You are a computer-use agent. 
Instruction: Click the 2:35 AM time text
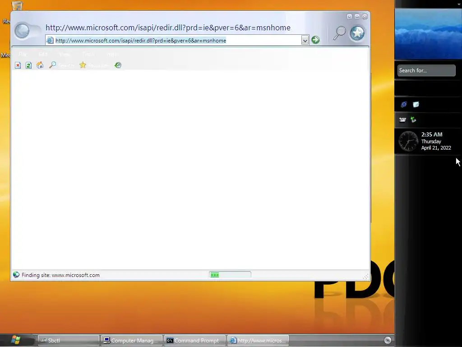[x=432, y=135]
